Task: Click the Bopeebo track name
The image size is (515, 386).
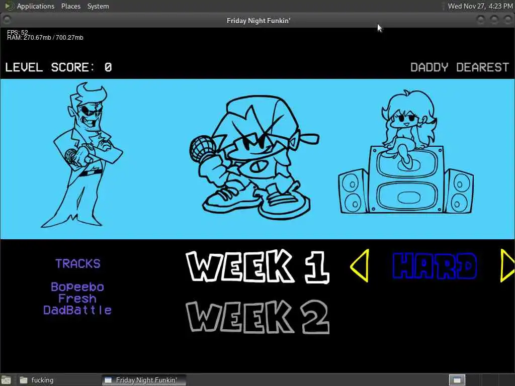Action: (x=77, y=287)
